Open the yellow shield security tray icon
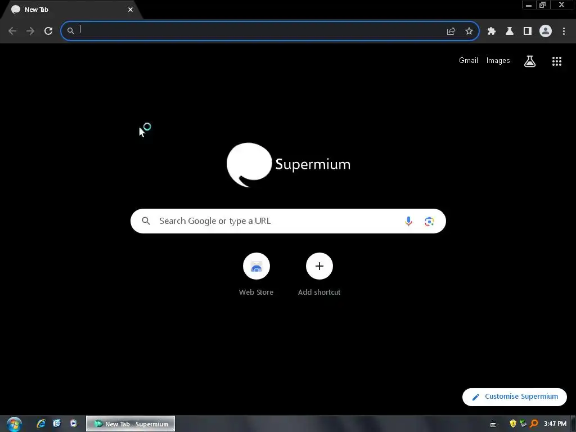 (x=513, y=424)
